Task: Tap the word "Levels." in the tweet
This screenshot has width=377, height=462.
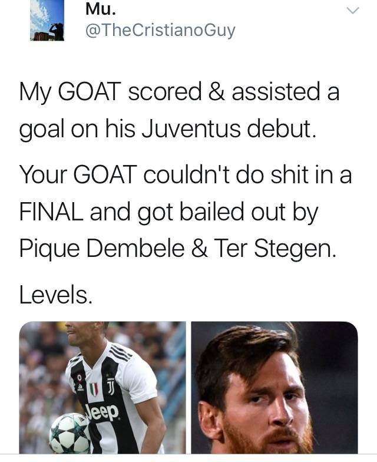Action: 56,295
